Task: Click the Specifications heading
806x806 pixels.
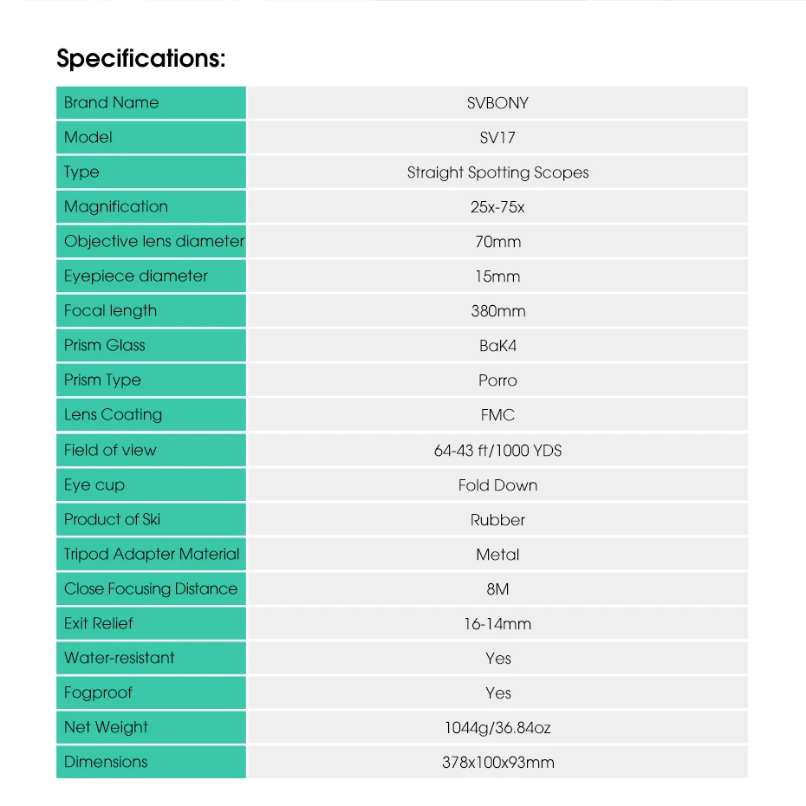Action: click(141, 59)
